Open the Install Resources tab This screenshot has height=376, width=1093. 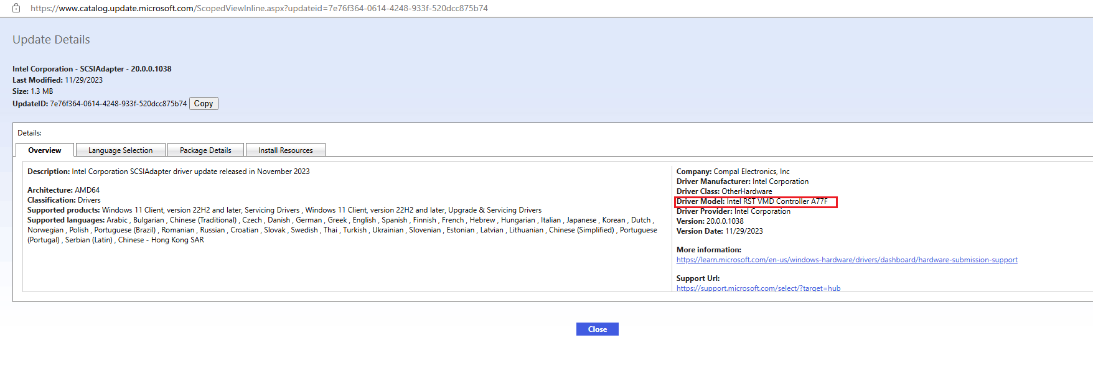(286, 150)
